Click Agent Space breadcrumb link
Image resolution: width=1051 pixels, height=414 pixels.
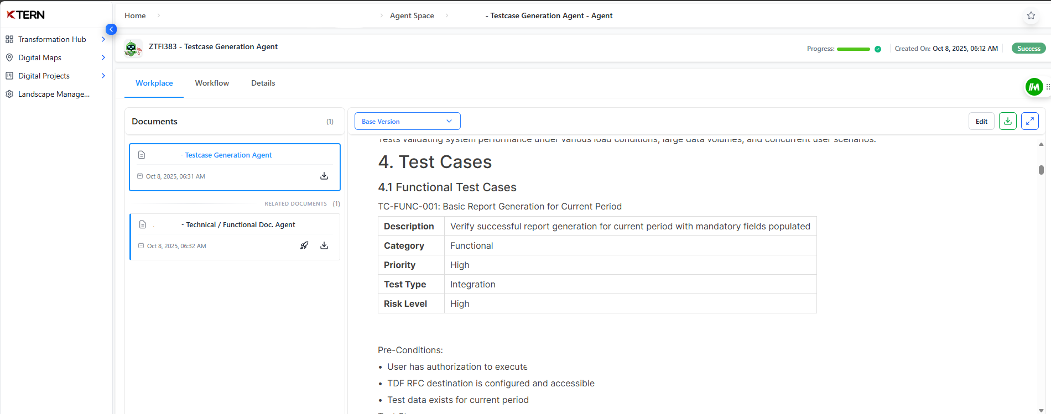tap(412, 15)
